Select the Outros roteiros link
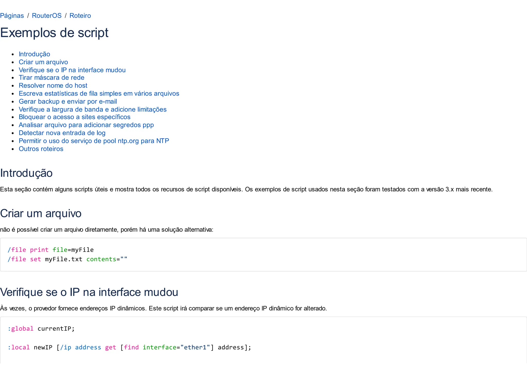 [41, 149]
